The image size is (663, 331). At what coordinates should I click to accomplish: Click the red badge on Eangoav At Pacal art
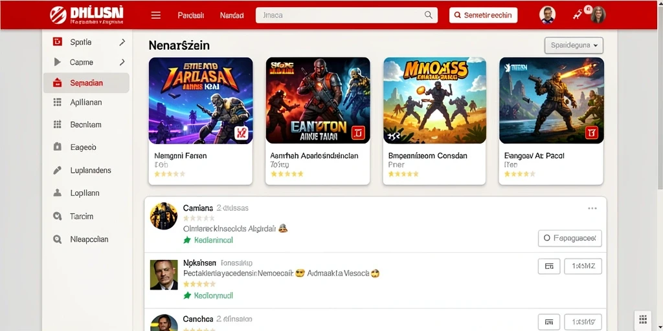[x=591, y=133]
